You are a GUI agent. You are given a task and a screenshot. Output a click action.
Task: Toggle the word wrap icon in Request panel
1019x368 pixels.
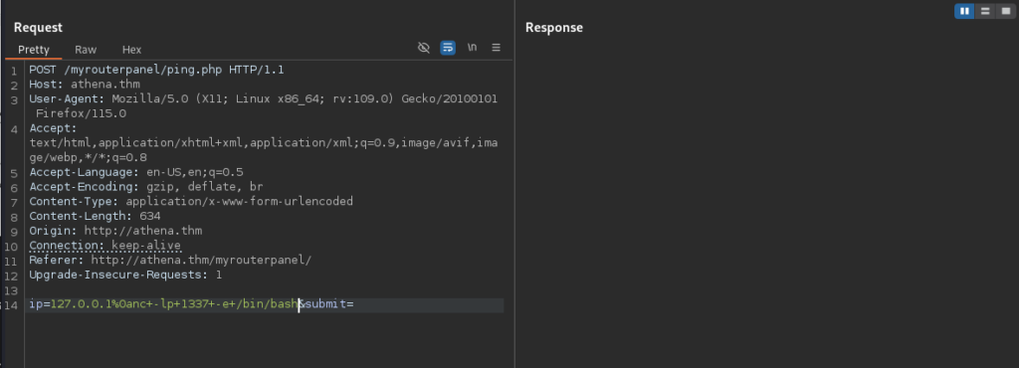tap(448, 48)
